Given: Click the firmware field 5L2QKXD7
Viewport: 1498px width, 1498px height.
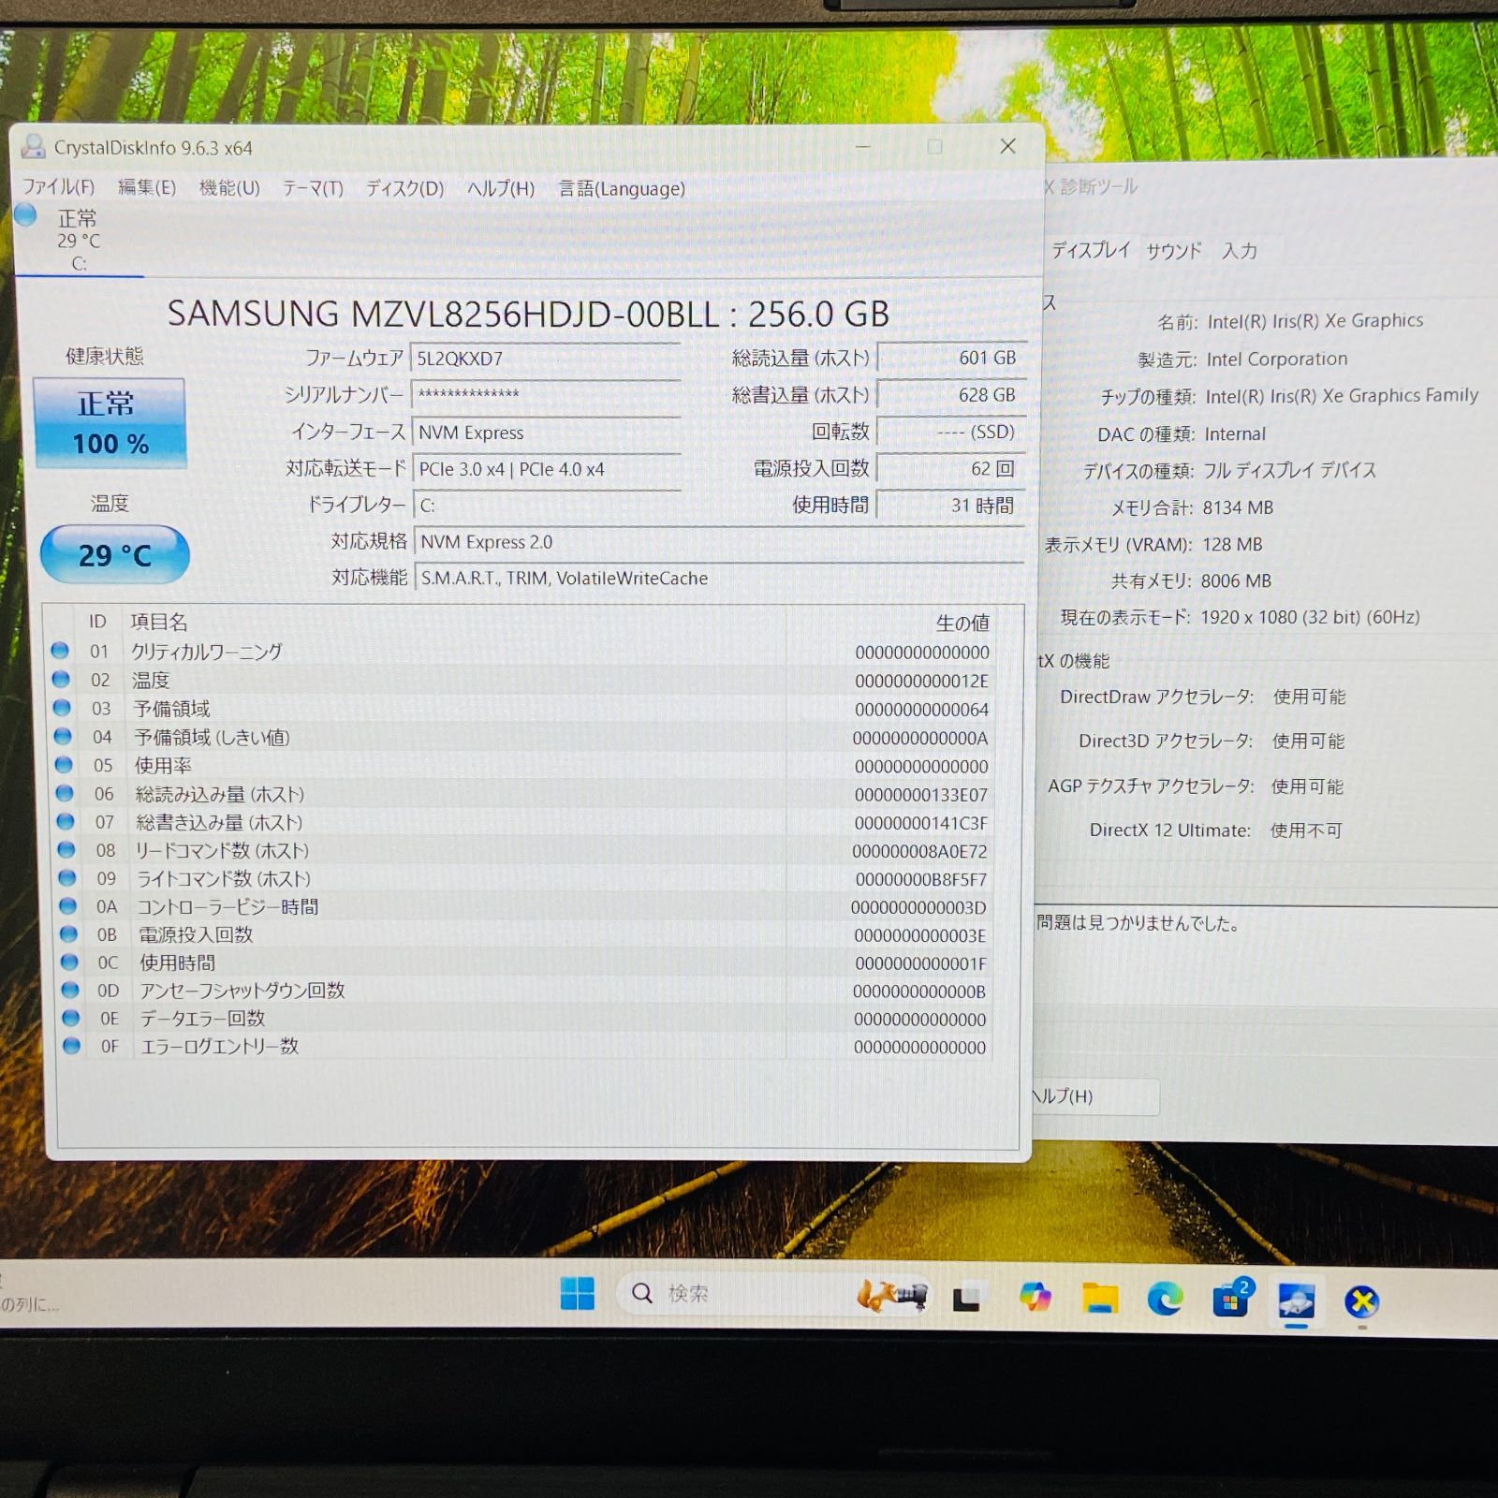Looking at the screenshot, I should [x=545, y=358].
